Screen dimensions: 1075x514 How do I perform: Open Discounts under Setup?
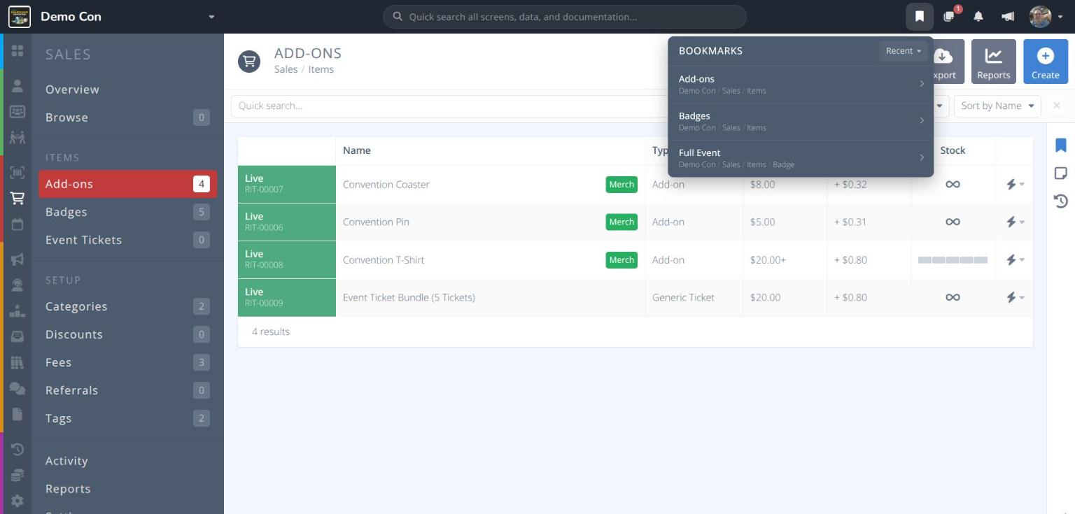pos(127,334)
